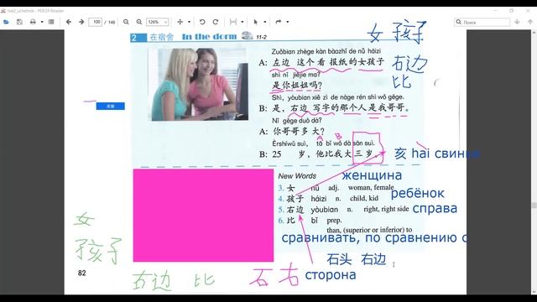Restore down the PDF24 Reader window
Image resolution: width=537 pixels, height=302 pixels.
pyautogui.click(x=511, y=11)
